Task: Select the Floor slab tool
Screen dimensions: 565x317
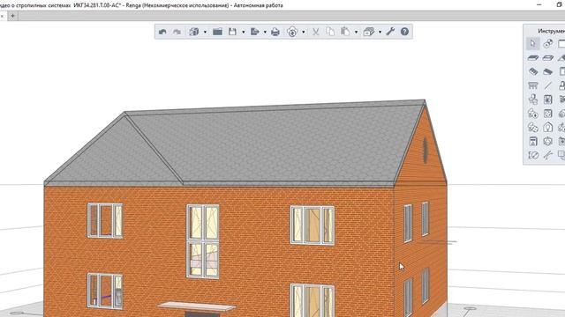Action: 533,57
